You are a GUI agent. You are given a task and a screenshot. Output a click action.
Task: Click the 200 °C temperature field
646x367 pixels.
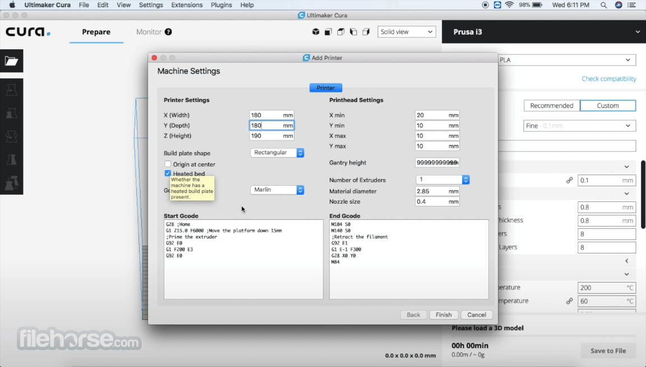606,288
